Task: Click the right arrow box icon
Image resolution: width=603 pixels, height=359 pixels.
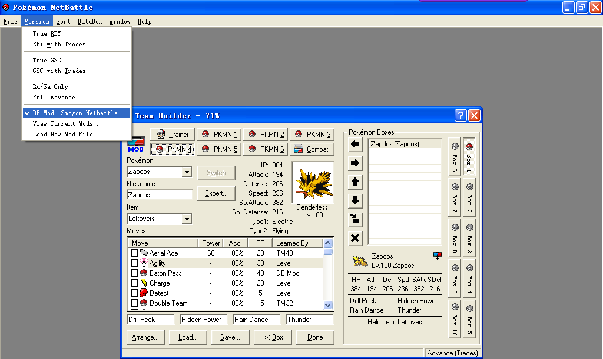Action: coord(355,163)
